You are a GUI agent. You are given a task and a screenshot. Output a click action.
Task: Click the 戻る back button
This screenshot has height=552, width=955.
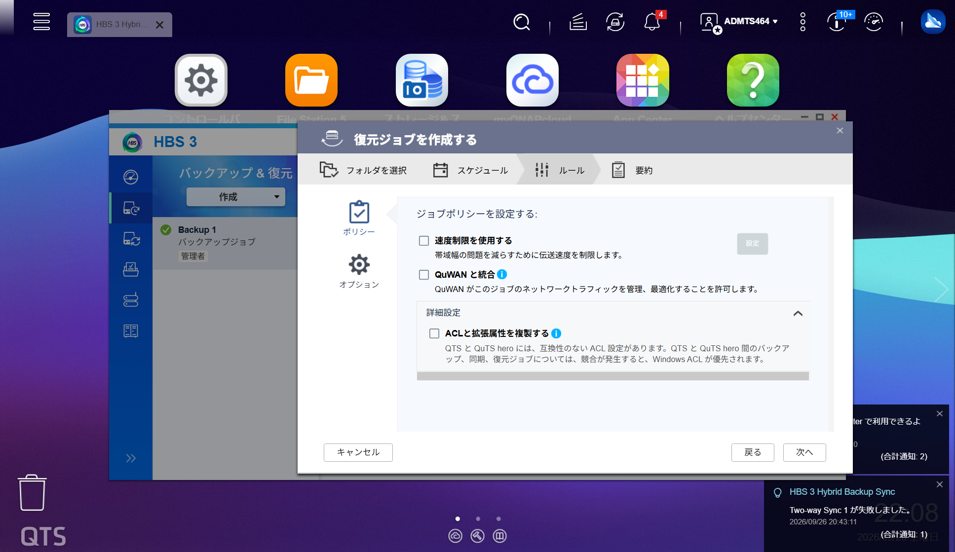[x=753, y=452]
